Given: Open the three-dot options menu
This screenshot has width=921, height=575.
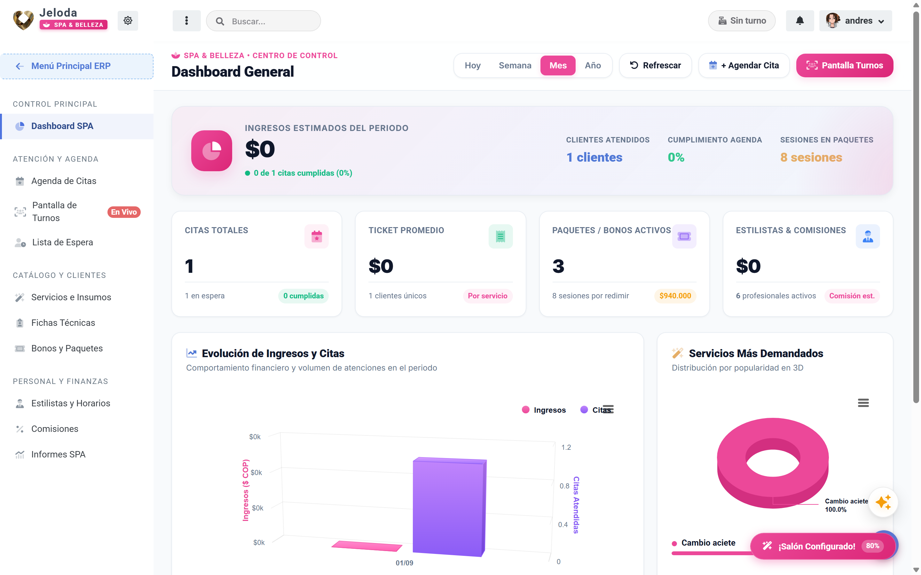Looking at the screenshot, I should [x=186, y=20].
